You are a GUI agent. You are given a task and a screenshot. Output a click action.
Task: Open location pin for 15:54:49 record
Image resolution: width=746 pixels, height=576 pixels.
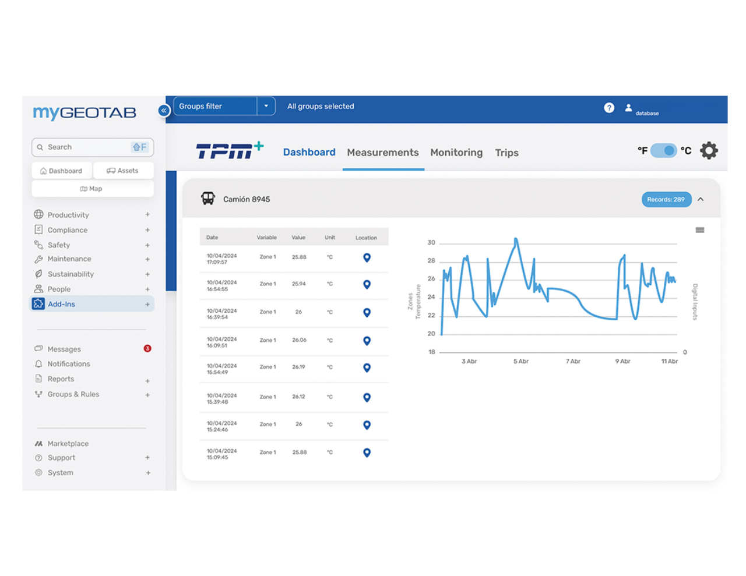click(367, 367)
